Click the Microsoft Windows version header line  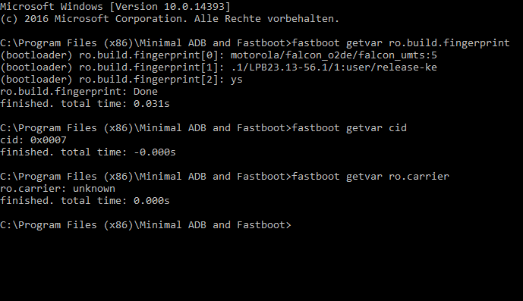coord(115,7)
